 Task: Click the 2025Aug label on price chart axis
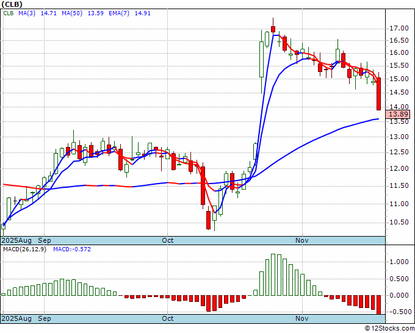point(16,240)
